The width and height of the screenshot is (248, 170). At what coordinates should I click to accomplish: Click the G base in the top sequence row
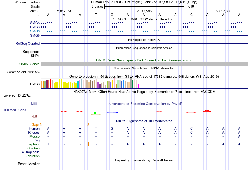click(x=112, y=15)
